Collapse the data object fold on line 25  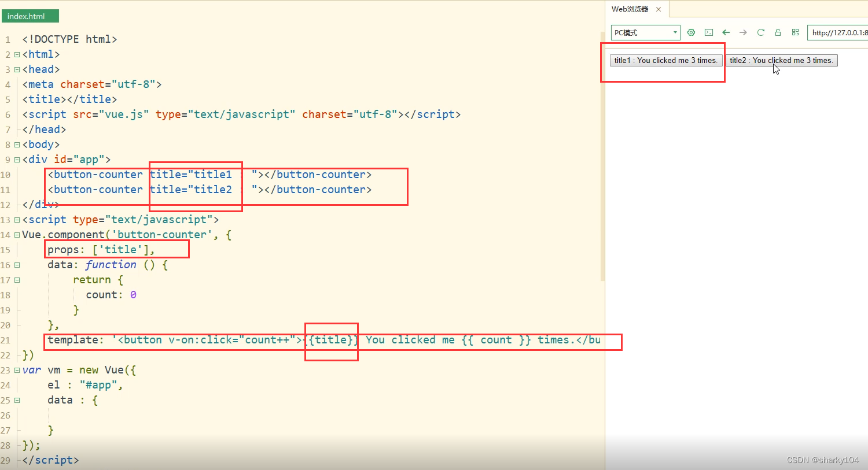click(x=17, y=400)
